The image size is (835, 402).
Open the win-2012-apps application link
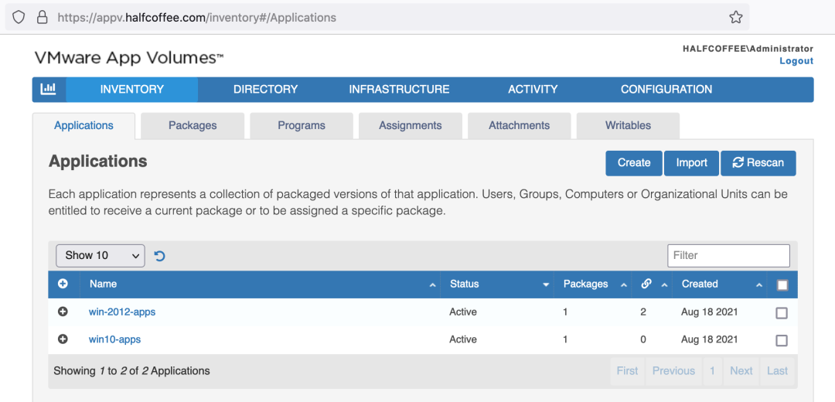click(122, 312)
